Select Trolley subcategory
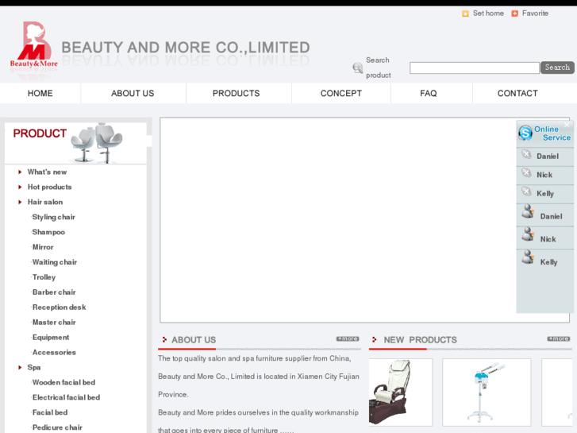Screen dimensions: 577x433 tap(44, 277)
